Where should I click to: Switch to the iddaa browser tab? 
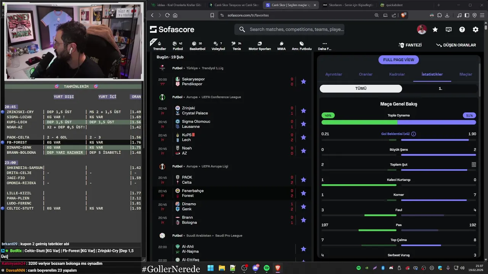[176, 5]
